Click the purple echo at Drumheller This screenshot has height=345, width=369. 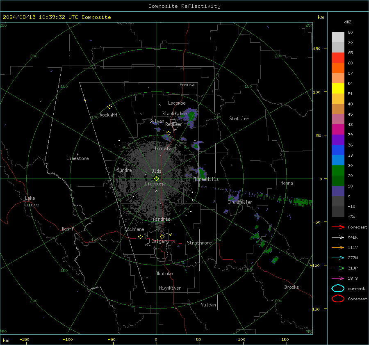tap(233, 197)
